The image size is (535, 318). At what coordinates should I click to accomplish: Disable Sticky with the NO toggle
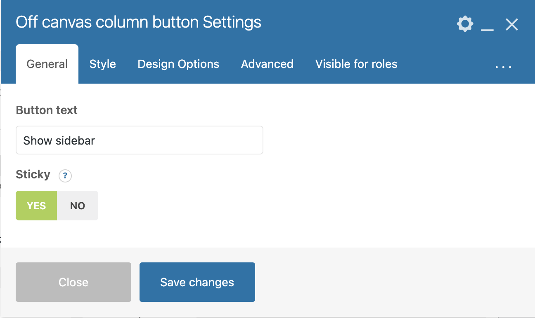pos(78,206)
